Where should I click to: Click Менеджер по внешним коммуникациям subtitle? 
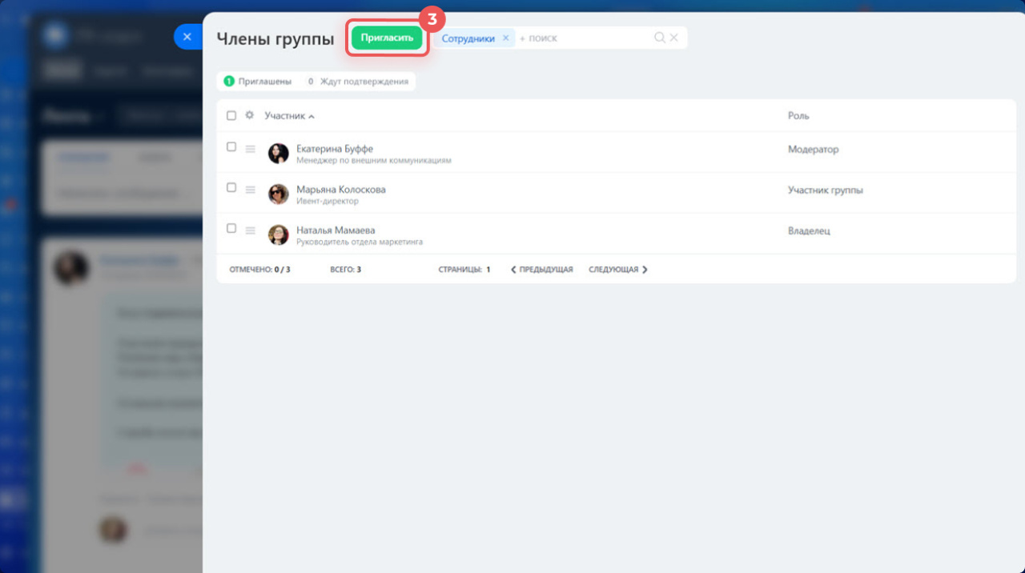click(x=374, y=160)
